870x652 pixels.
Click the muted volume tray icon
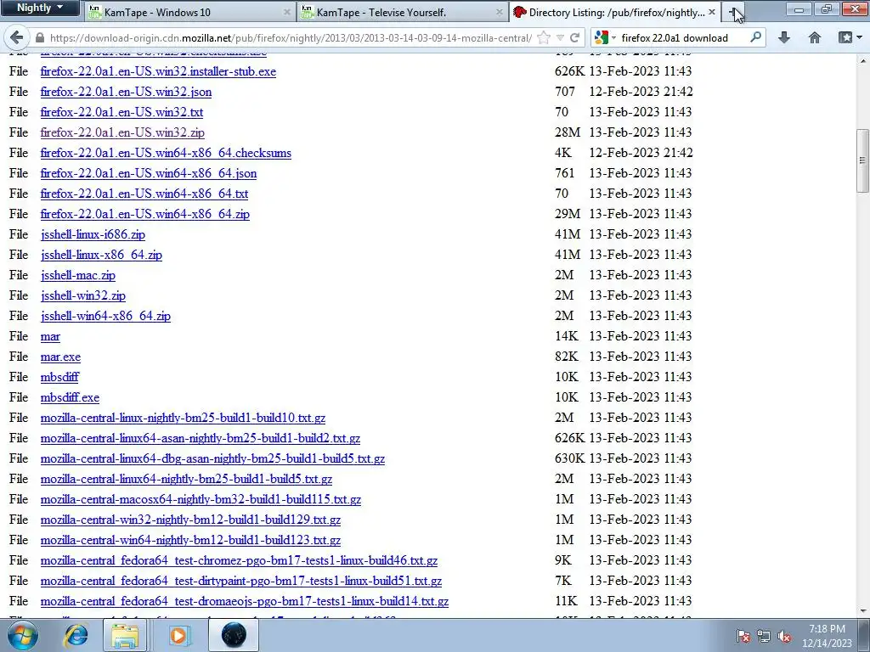click(x=784, y=636)
